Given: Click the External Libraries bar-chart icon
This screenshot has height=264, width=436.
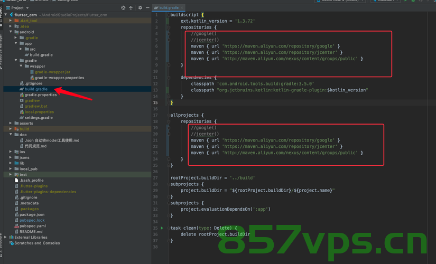Looking at the screenshot, I should (12, 237).
